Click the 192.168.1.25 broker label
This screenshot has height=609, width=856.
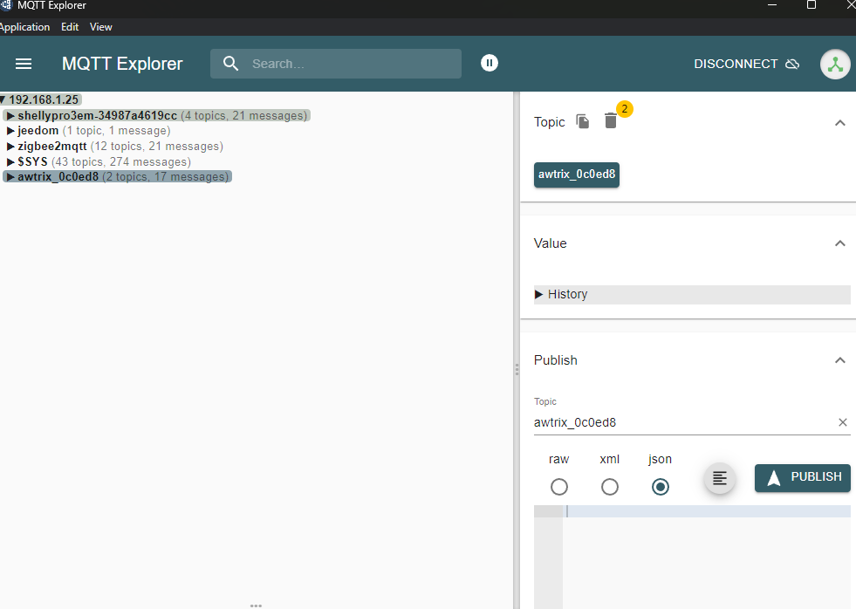pyautogui.click(x=44, y=99)
